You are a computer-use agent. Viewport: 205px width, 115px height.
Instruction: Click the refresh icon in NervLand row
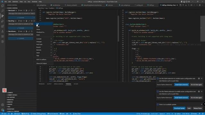[32, 11]
